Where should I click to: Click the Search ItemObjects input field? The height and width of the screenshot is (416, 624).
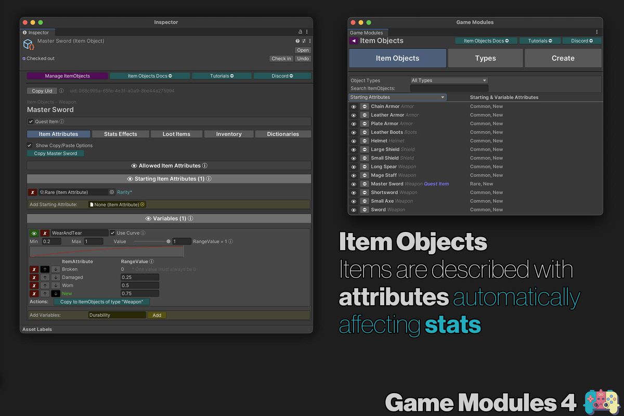[x=449, y=88]
